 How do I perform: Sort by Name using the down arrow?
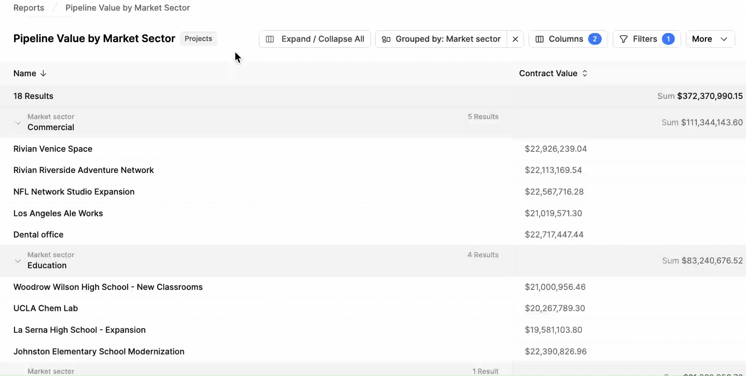(x=43, y=73)
